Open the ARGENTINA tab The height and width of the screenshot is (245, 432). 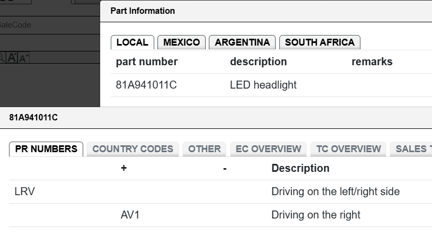(x=242, y=42)
